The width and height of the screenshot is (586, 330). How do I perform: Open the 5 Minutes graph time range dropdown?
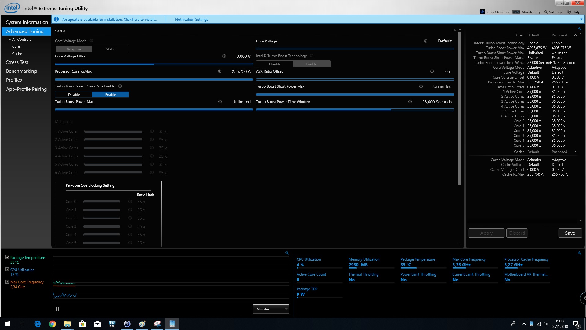271,309
